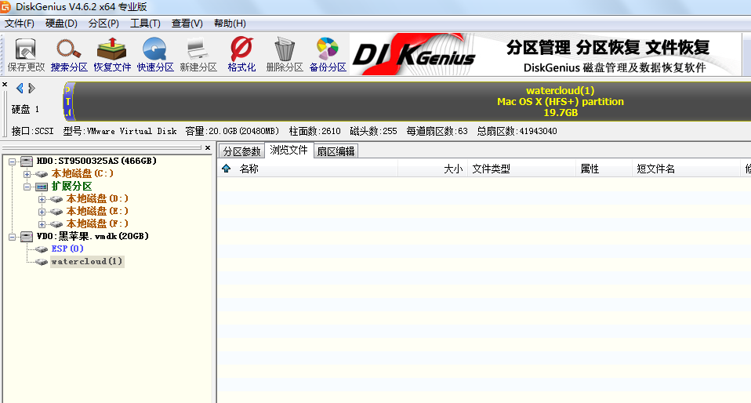Click the Save Changes (保存更改) toolbar icon

click(26, 55)
